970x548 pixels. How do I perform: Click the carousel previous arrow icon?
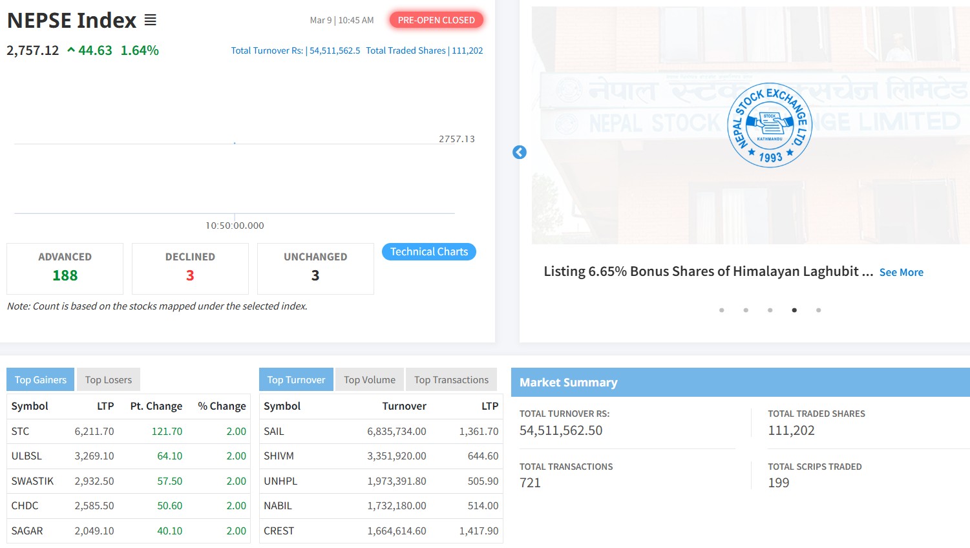click(x=520, y=153)
